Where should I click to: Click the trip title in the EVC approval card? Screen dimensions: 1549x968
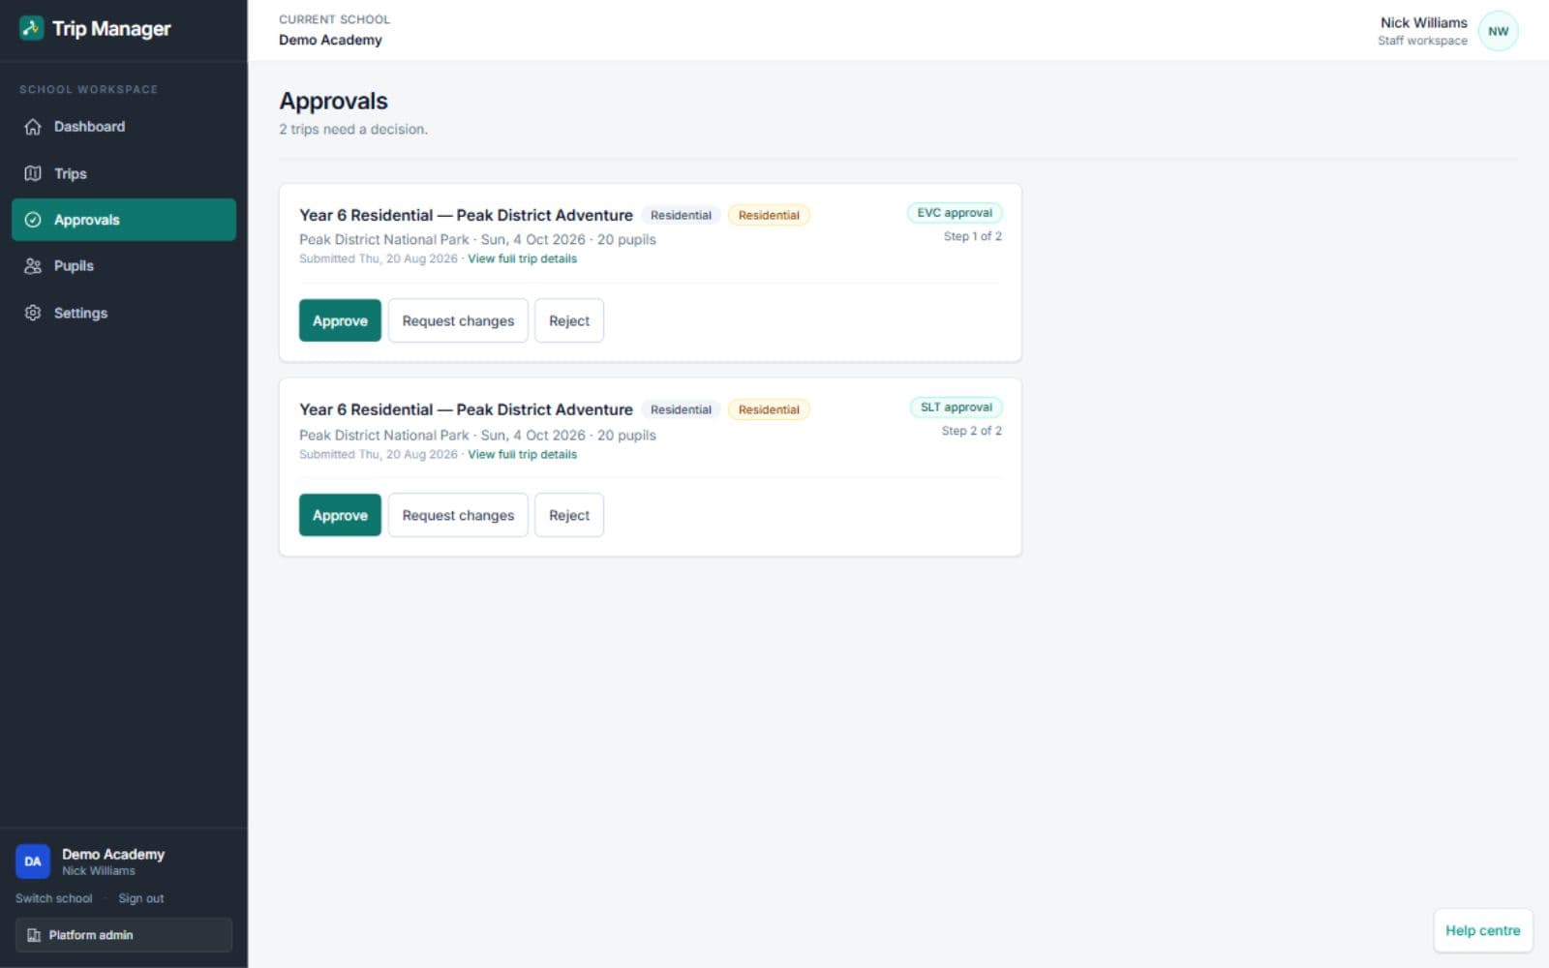coord(466,215)
